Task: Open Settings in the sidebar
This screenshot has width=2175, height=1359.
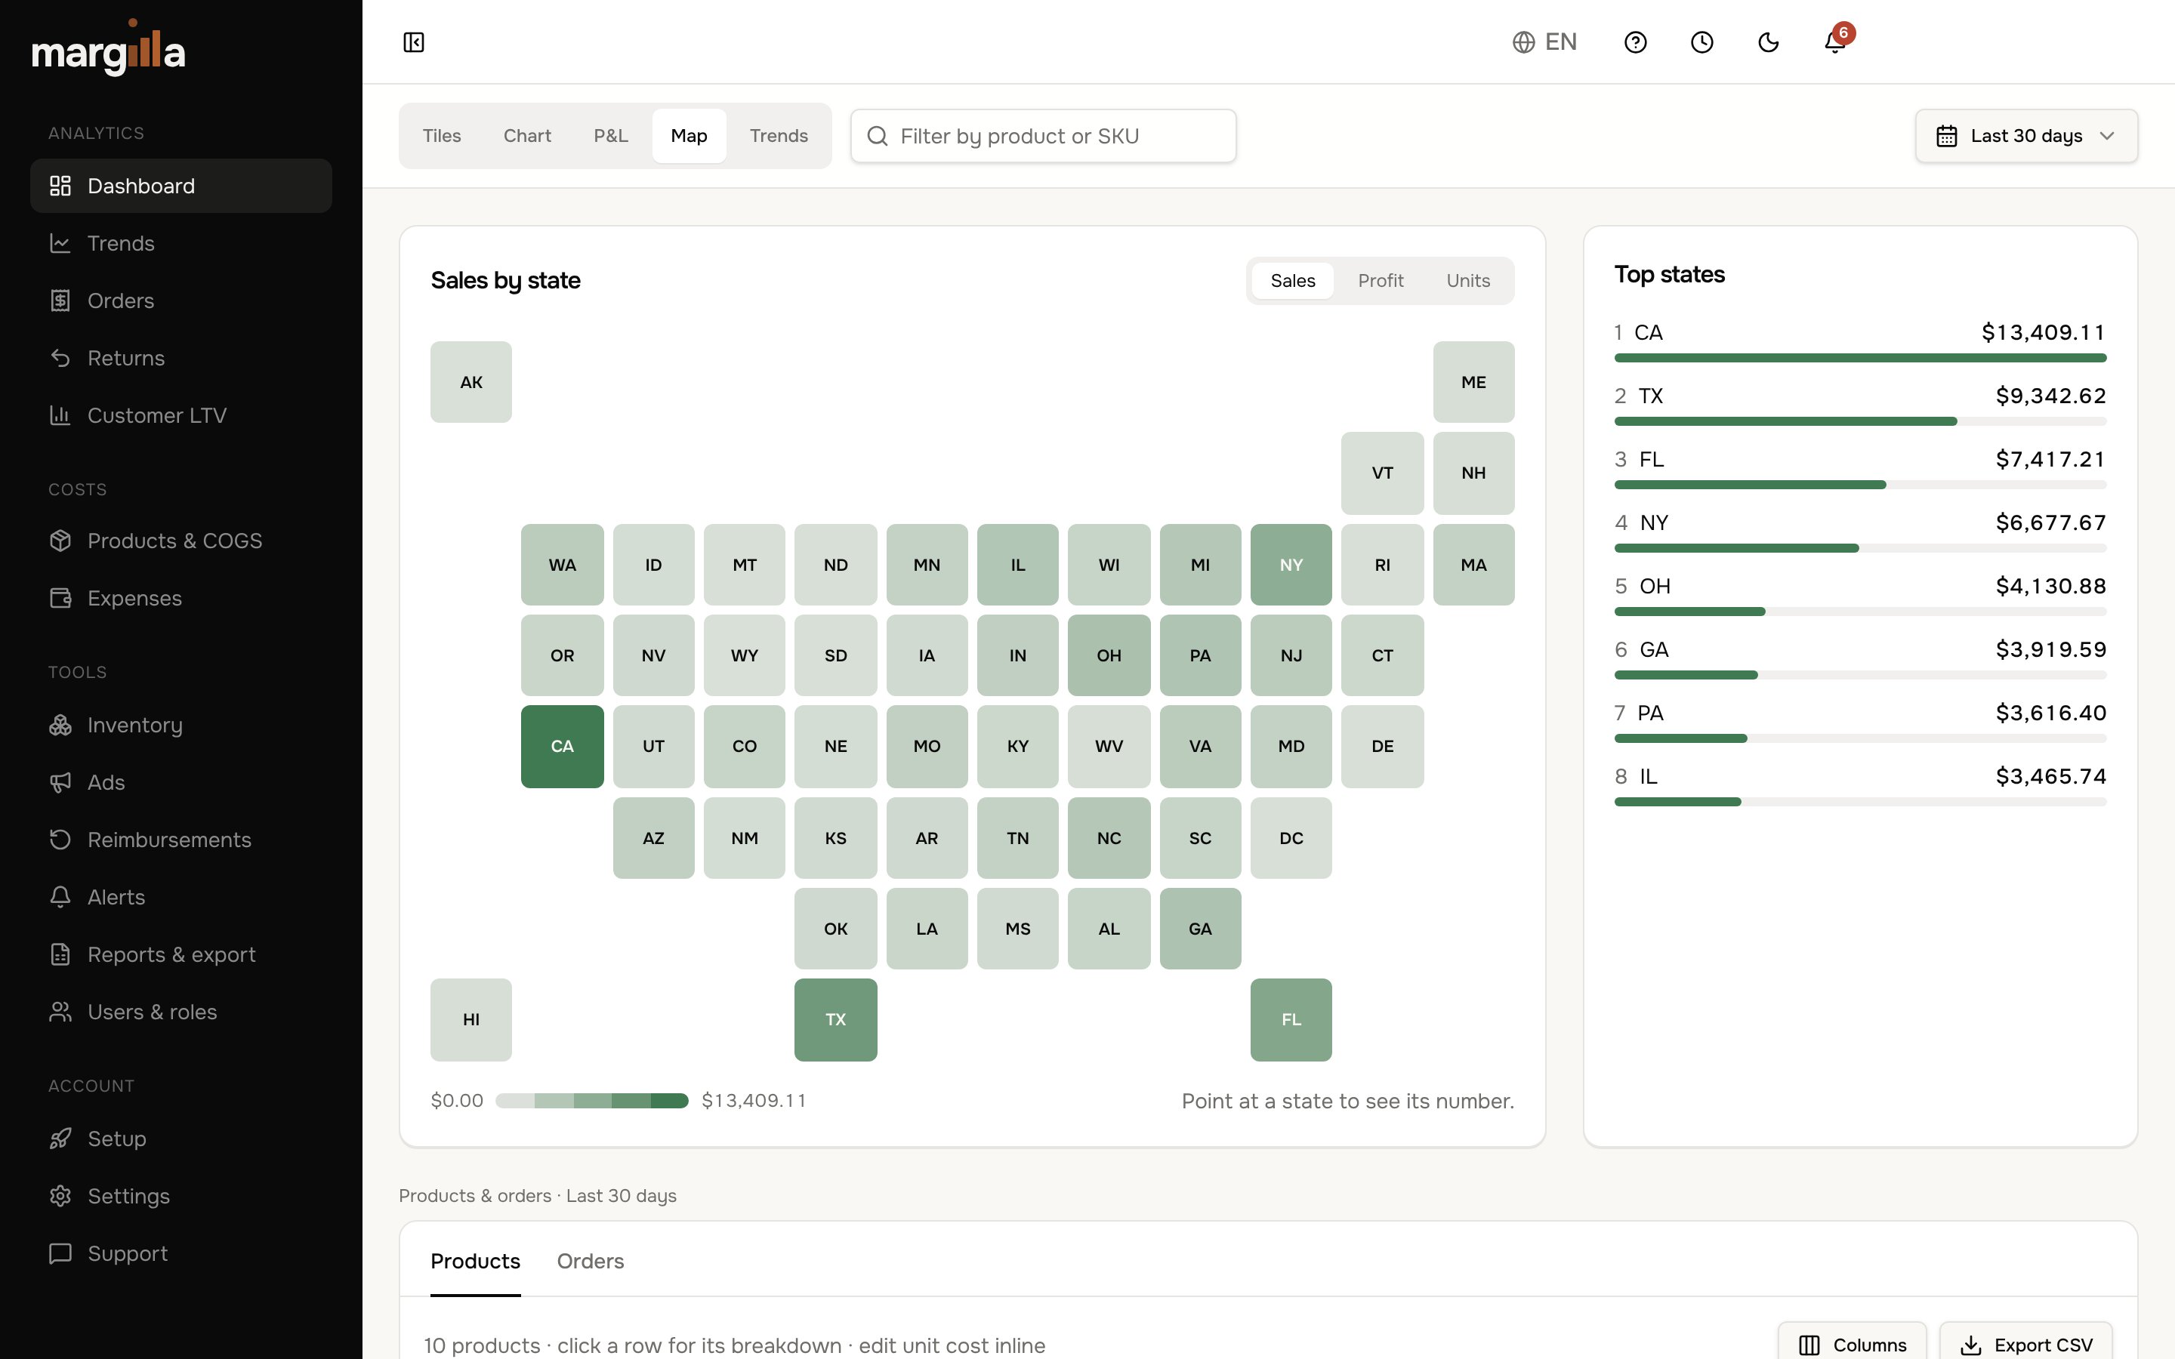Action: click(x=180, y=1197)
